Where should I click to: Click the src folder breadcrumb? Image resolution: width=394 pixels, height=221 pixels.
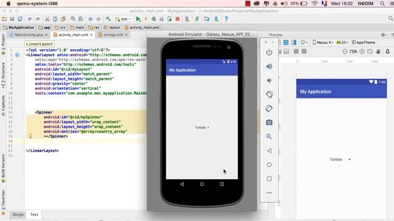tap(60, 27)
